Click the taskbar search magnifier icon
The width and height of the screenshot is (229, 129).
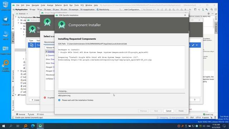(x=11, y=126)
